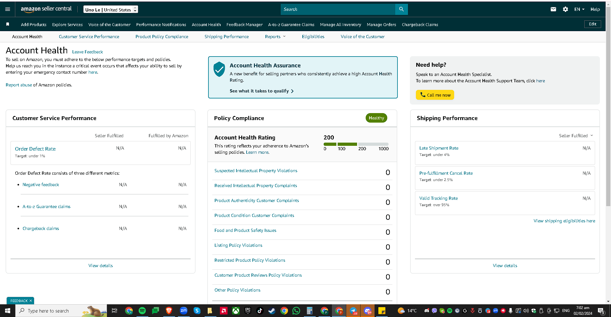Expand the Seller Fulfilled shipping dropdown
This screenshot has height=317, width=611.
coord(576,136)
